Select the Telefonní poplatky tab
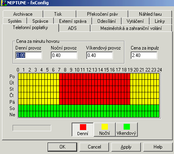This screenshot has width=174, height=154. (x=30, y=27)
